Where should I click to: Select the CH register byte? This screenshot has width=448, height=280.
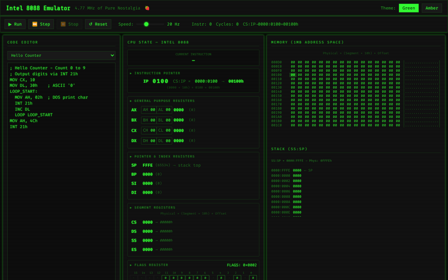coord(149,131)
